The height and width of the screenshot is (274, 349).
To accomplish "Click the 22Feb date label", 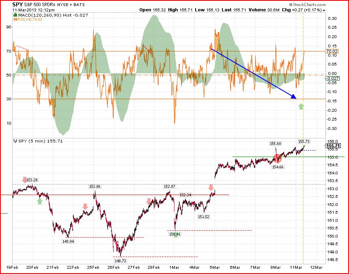I will 73,267.
